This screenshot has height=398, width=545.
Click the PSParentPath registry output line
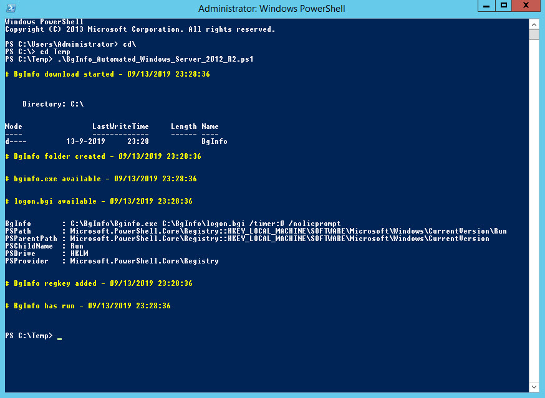248,239
